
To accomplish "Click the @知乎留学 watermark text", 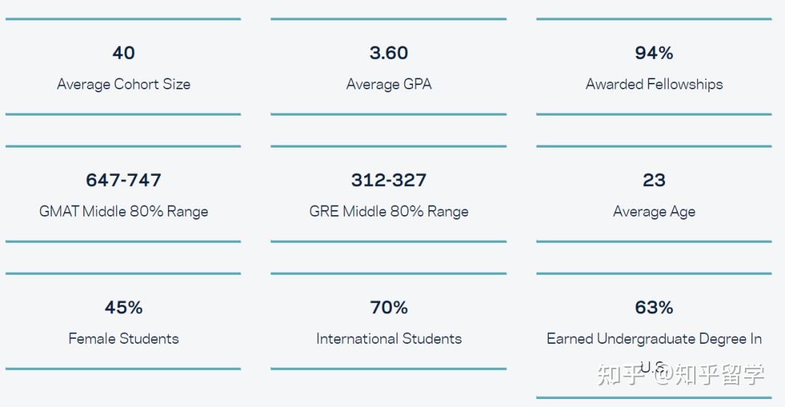I will [710, 374].
